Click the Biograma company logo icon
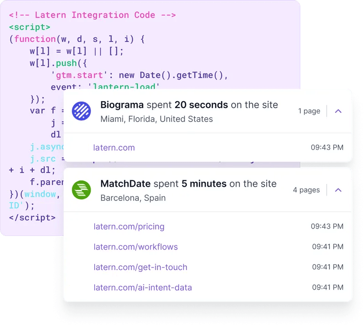The width and height of the screenshot is (364, 326). [81, 111]
